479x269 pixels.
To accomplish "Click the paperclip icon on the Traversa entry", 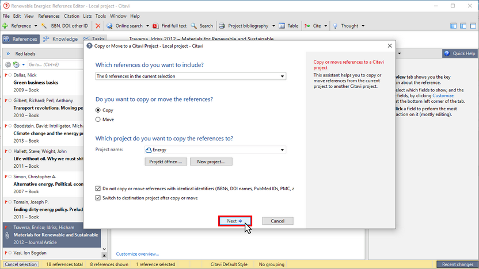I will (x=7, y=235).
